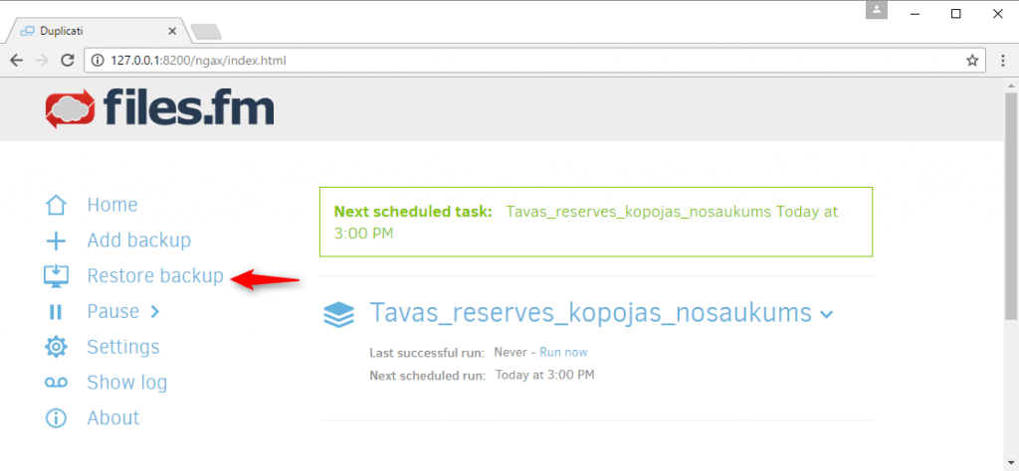This screenshot has width=1019, height=471.
Task: Click the Settings gear icon
Action: pyautogui.click(x=56, y=347)
